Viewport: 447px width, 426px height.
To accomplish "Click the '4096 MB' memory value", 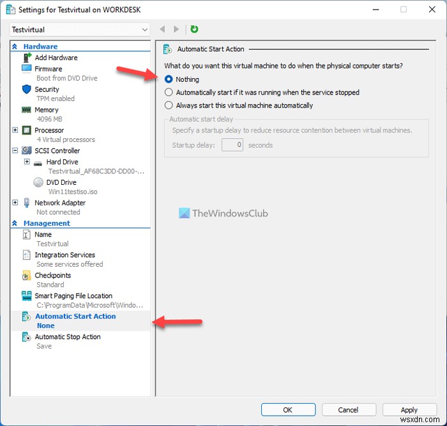I will (x=49, y=119).
